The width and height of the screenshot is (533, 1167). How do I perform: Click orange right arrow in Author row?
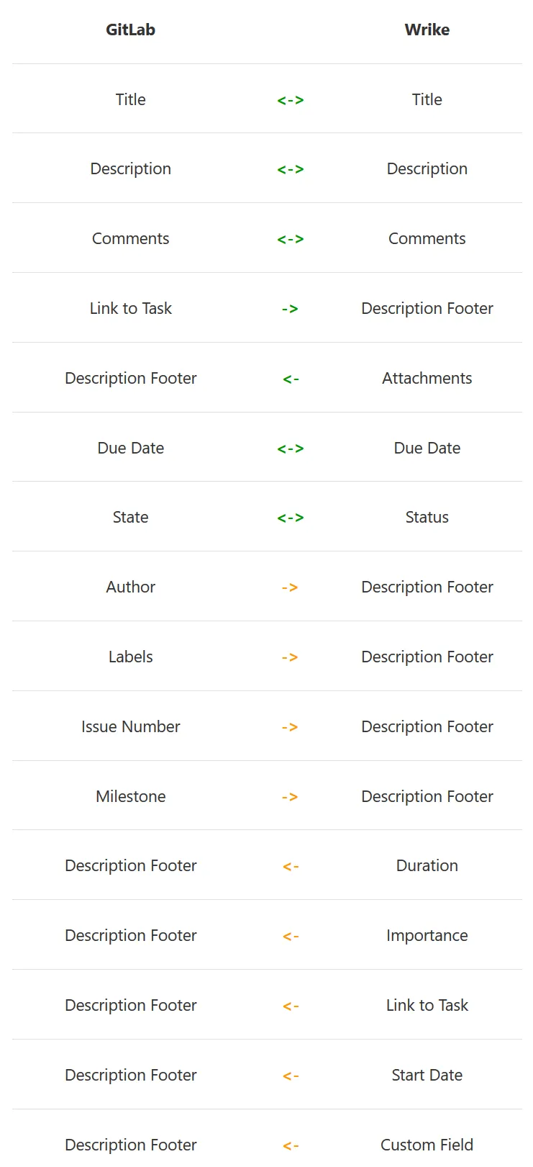click(x=290, y=587)
